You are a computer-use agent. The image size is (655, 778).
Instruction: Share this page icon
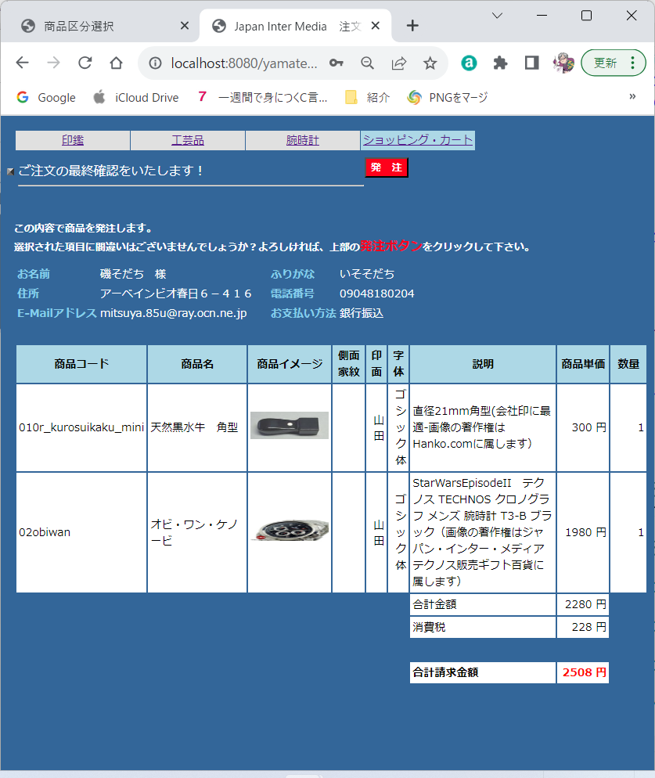tap(399, 63)
